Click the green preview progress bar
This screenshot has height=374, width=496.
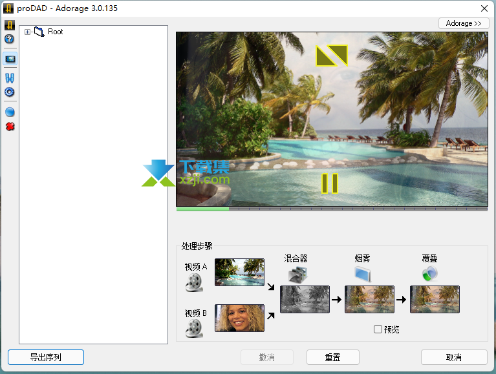(202, 209)
